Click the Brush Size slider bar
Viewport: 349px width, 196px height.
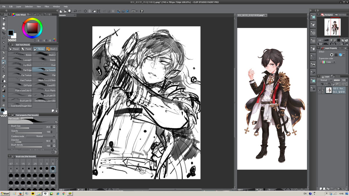coord(28,128)
